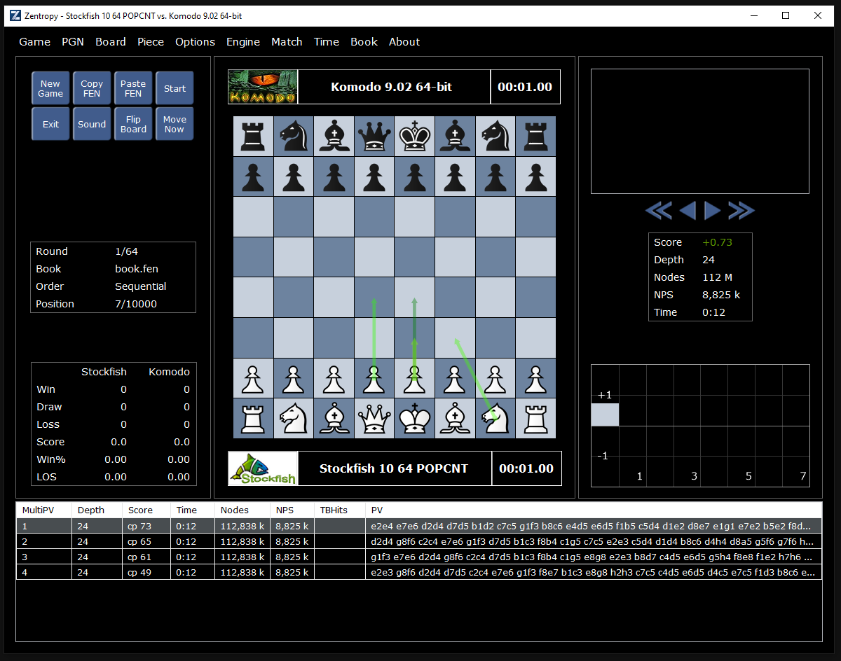Select the white rook on a1
The image size is (841, 661).
[253, 419]
